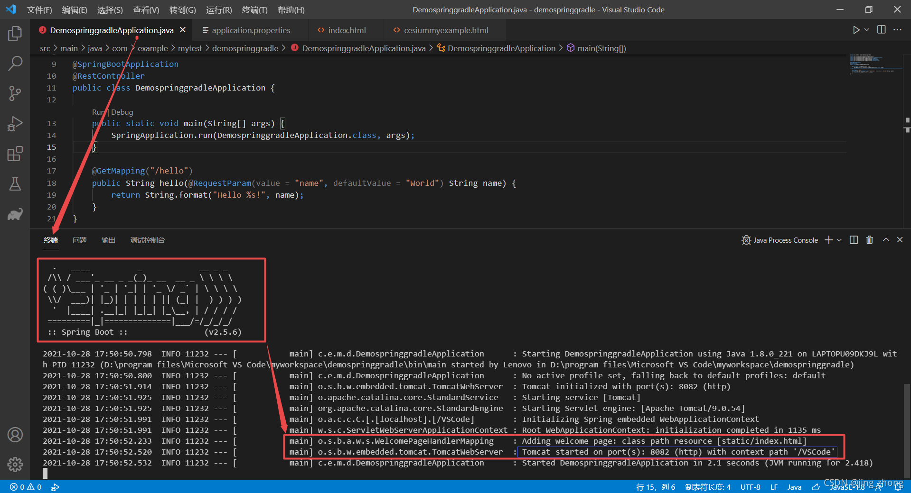Split the terminal panel

854,240
